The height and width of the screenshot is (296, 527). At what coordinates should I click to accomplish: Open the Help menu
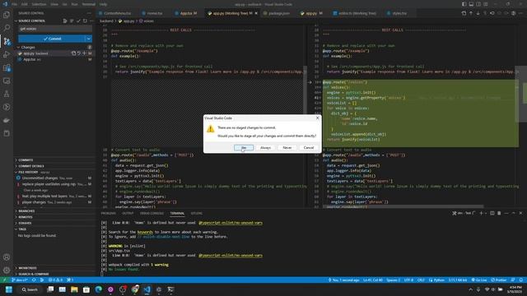[x=103, y=4]
